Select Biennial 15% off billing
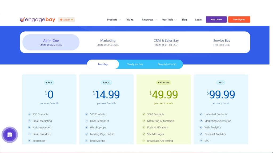273x153 pixels. (x=167, y=64)
